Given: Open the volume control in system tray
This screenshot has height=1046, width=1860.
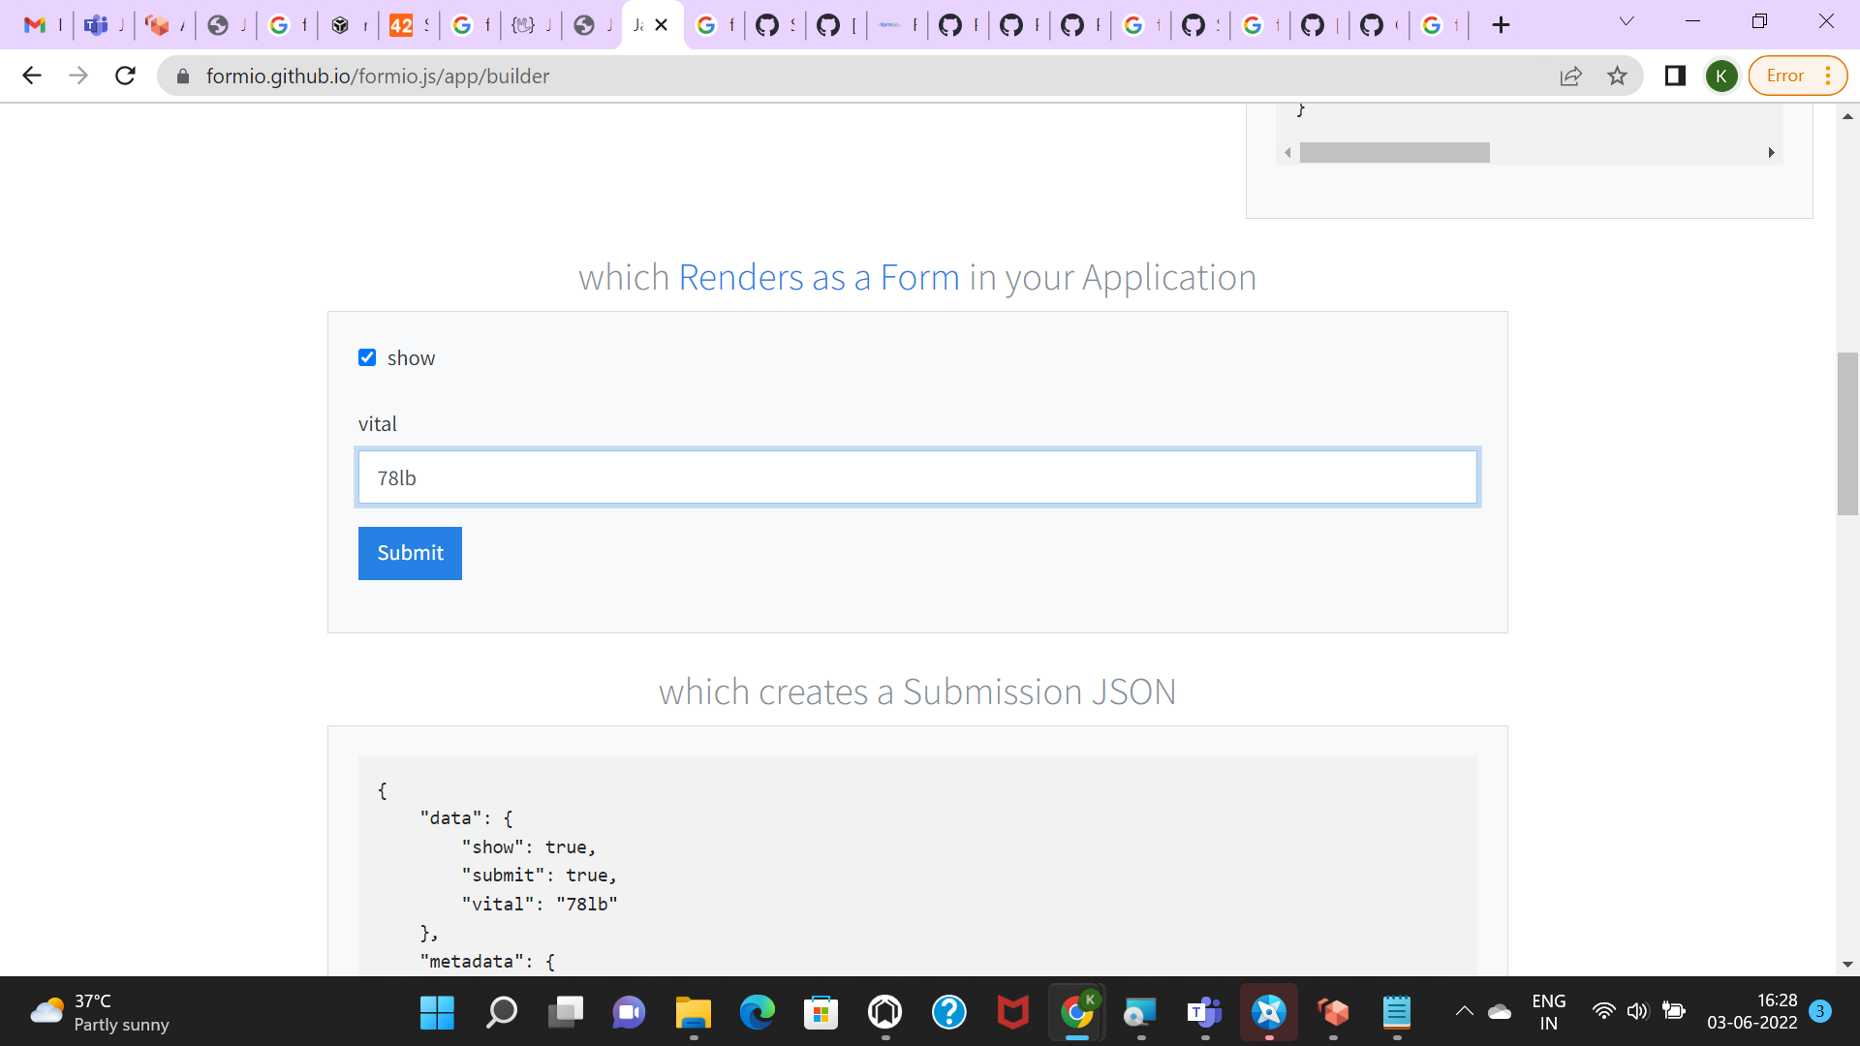Looking at the screenshot, I should click(1638, 1013).
